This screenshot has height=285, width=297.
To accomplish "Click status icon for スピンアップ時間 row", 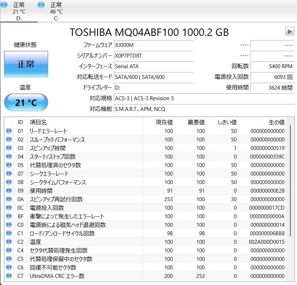I will (x=9, y=148).
